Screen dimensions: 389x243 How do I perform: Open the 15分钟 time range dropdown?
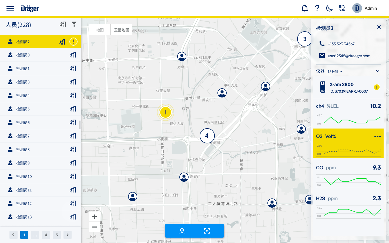click(x=335, y=72)
